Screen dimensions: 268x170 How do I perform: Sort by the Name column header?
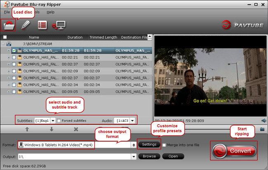[34, 37]
